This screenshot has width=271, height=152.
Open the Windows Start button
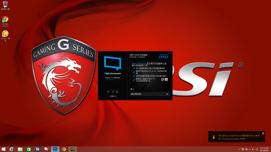(3, 149)
